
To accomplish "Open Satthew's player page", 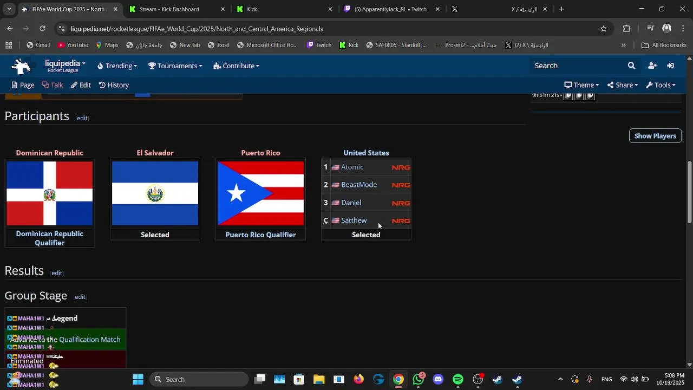I will coord(354,220).
